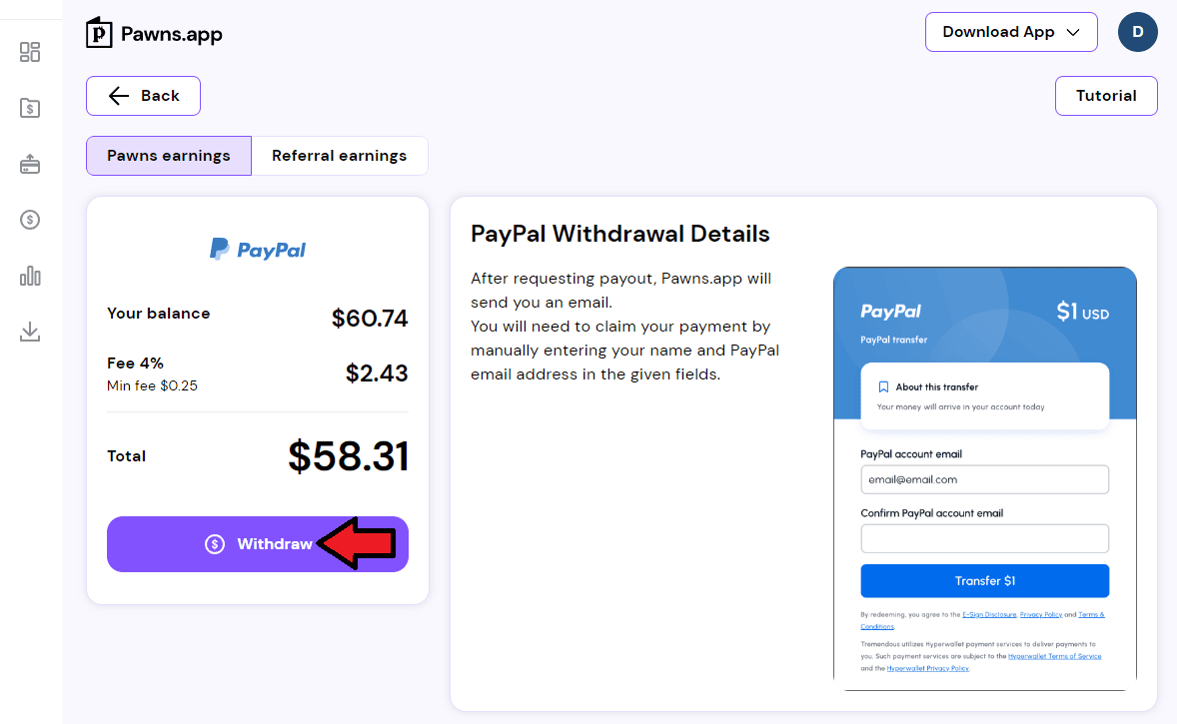
Task: Open the Download App dropdown
Action: pyautogui.click(x=1010, y=31)
